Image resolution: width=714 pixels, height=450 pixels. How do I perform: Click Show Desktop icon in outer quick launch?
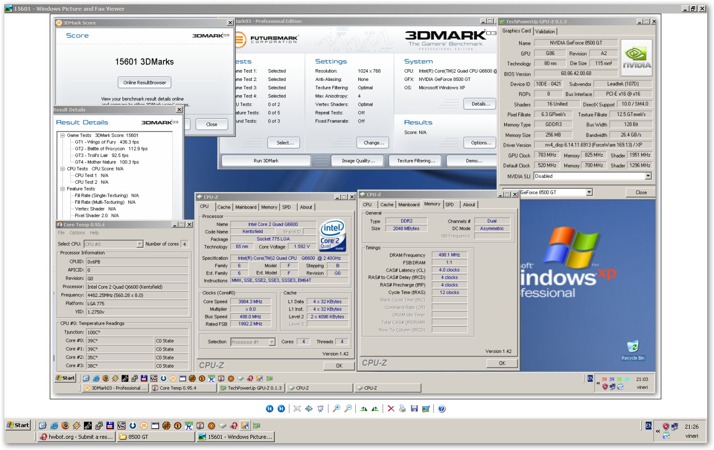coord(42,426)
